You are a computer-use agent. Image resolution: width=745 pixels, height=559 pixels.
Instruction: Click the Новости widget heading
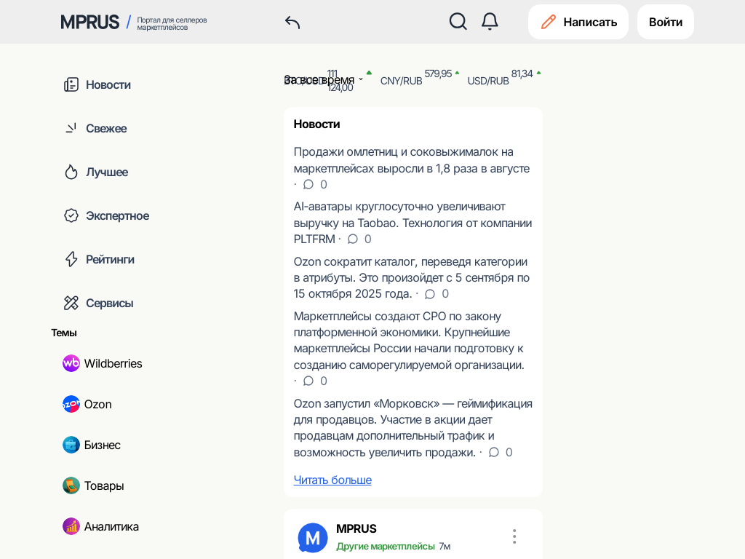316,124
